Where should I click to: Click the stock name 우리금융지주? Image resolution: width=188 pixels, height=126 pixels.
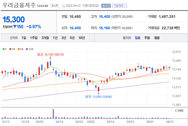(19, 5)
